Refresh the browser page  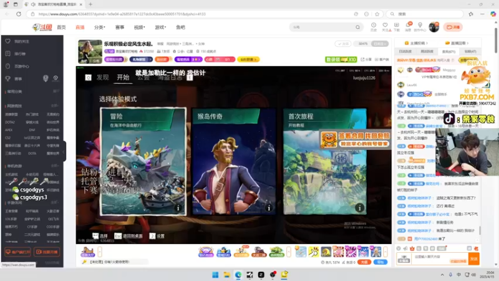tap(19, 14)
